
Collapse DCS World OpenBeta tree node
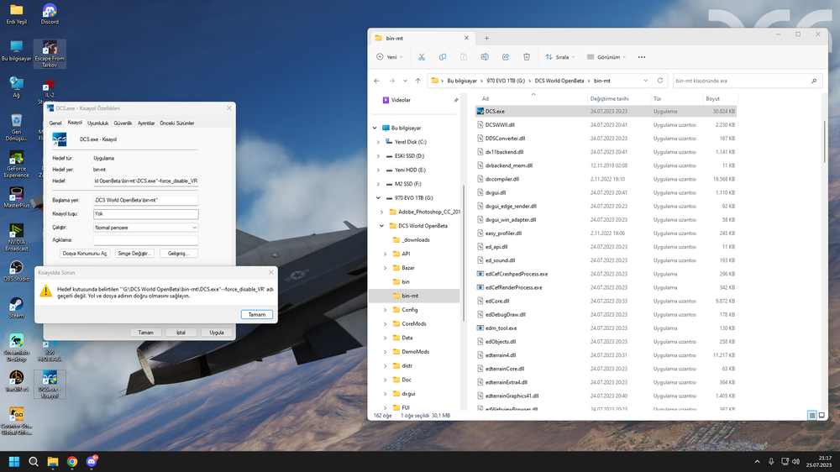tap(381, 226)
